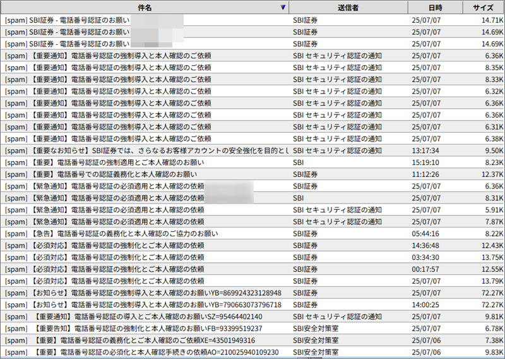The image size is (505, 359).
Task: Click sender SBI安全対策室 in the 6.78K row
Action: [x=316, y=329]
